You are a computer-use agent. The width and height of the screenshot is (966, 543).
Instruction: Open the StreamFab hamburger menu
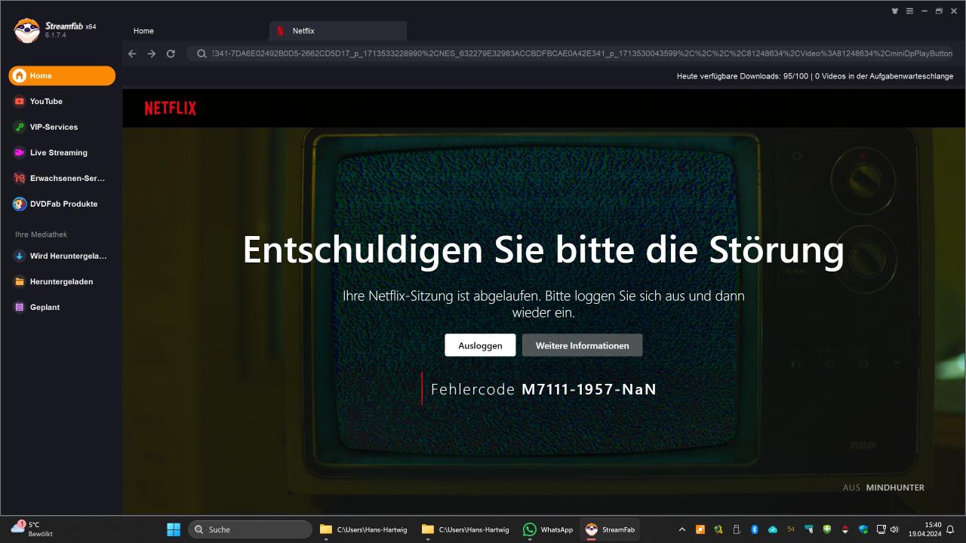[x=909, y=11]
